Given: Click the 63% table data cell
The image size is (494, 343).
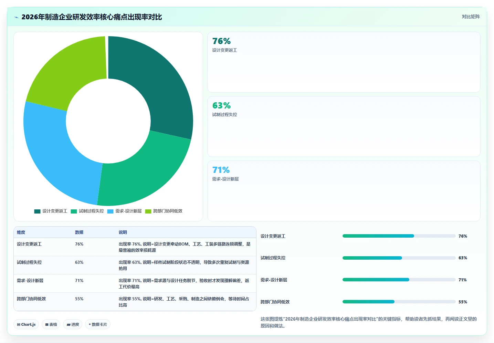Looking at the screenshot, I should (79, 262).
